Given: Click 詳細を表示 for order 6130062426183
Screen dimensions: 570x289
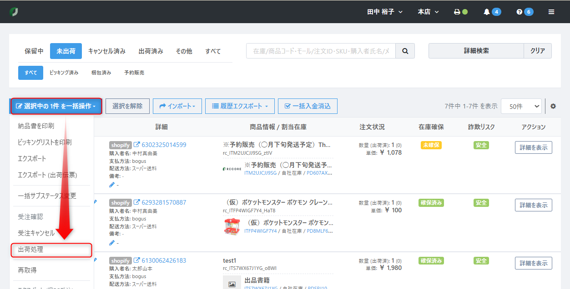Looking at the screenshot, I should pos(534,263).
